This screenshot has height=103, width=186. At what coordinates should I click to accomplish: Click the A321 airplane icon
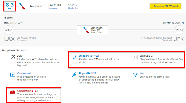tap(13, 57)
